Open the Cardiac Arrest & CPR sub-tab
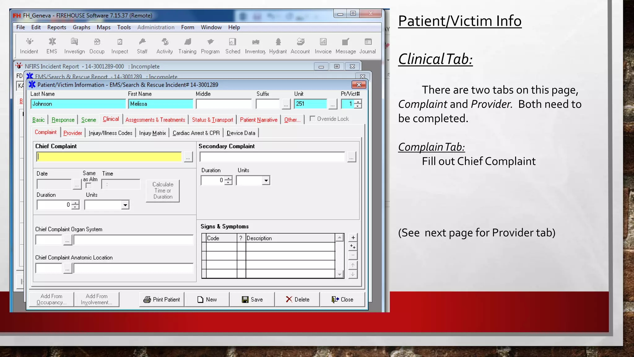Screen dimensions: 634x357 196,133
